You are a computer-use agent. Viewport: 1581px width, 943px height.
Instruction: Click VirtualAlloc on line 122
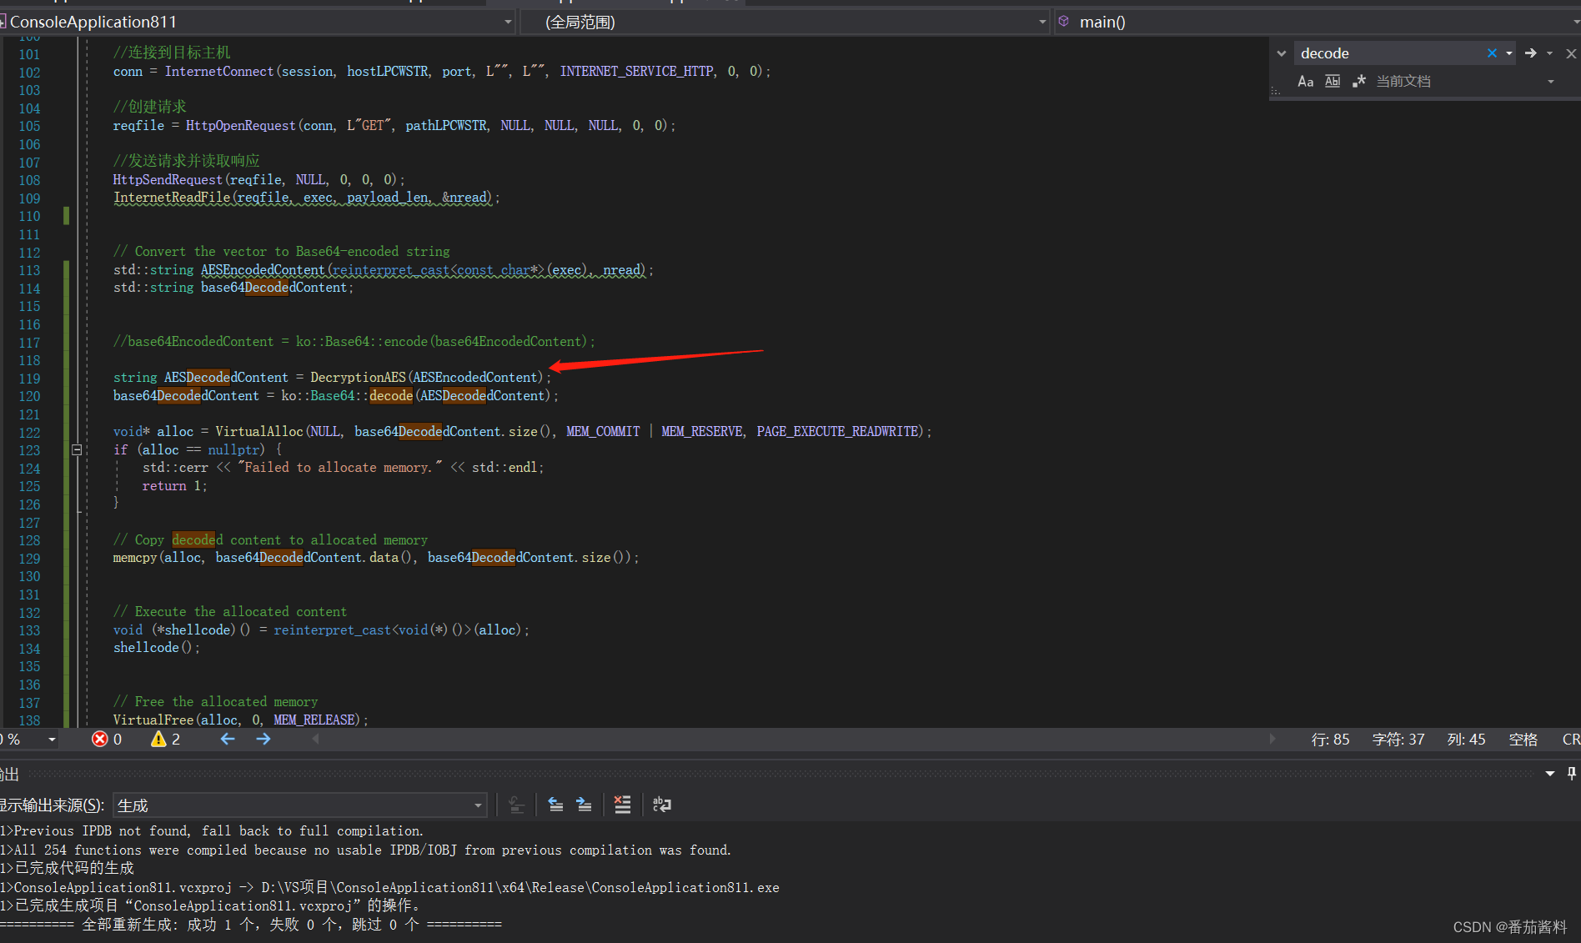click(x=259, y=432)
